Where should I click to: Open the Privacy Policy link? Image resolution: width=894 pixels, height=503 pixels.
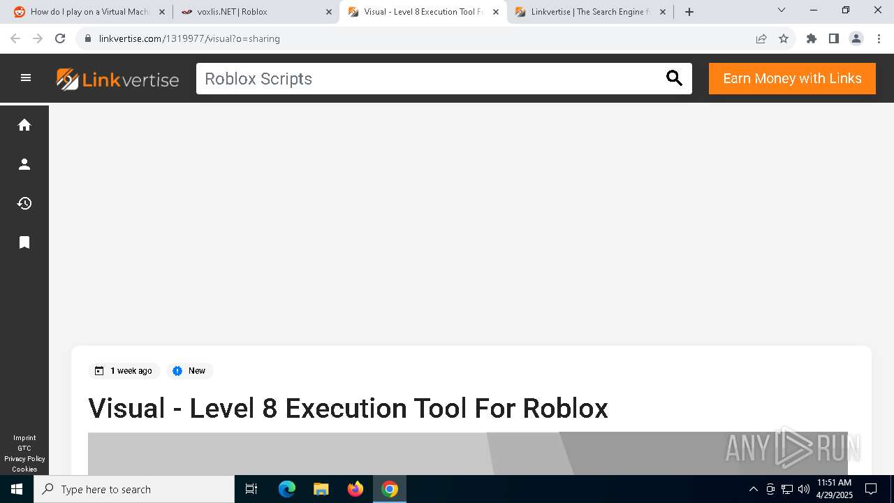coord(24,459)
